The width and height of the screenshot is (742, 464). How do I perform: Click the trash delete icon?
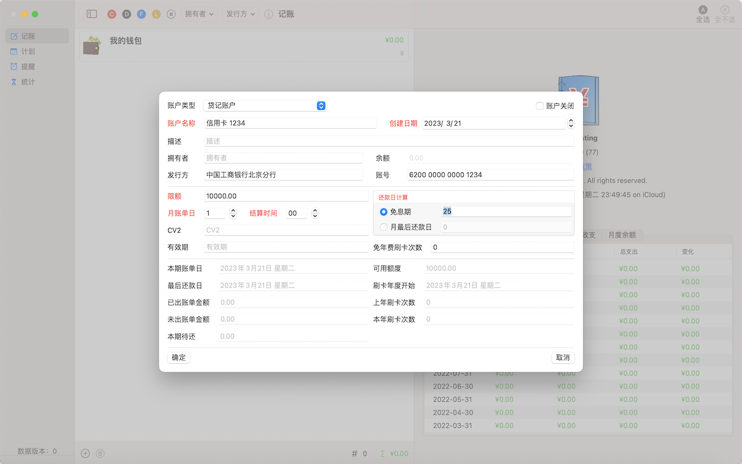coord(100,454)
